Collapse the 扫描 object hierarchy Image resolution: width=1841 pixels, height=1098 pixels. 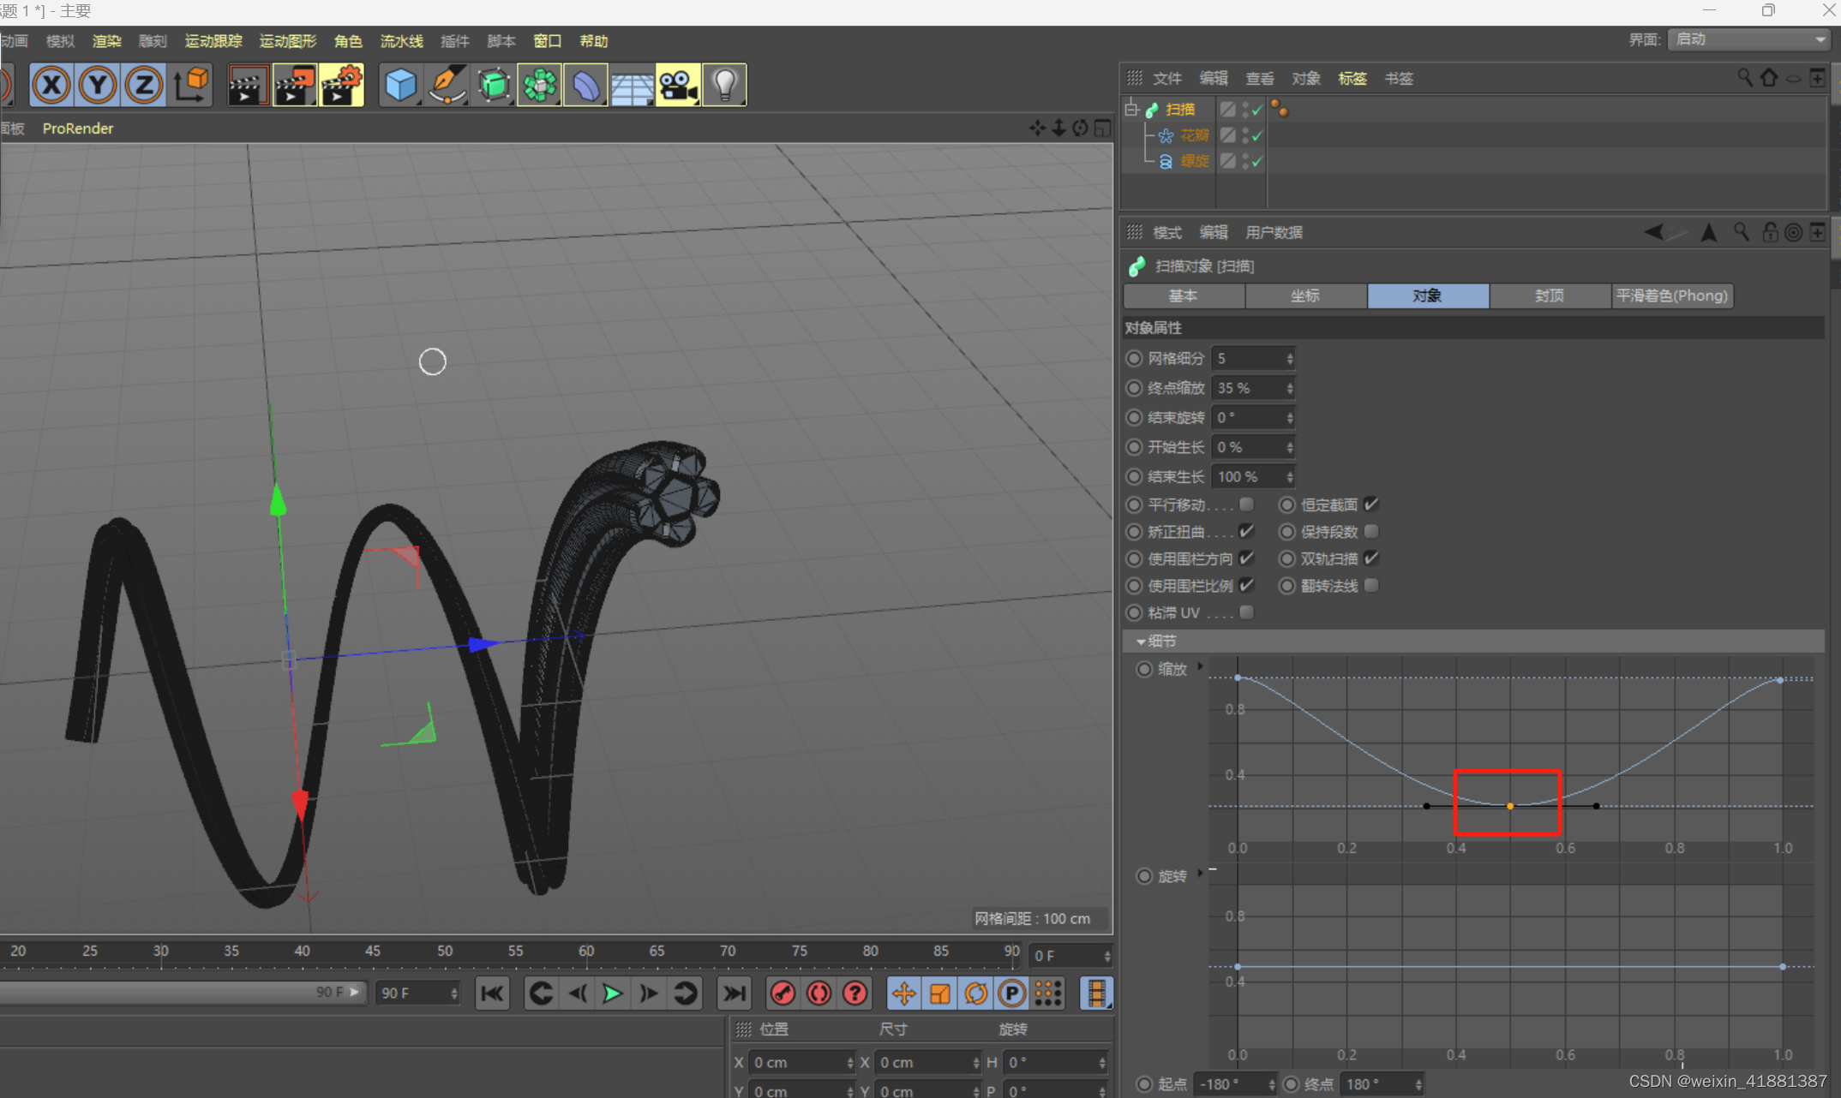click(1130, 110)
